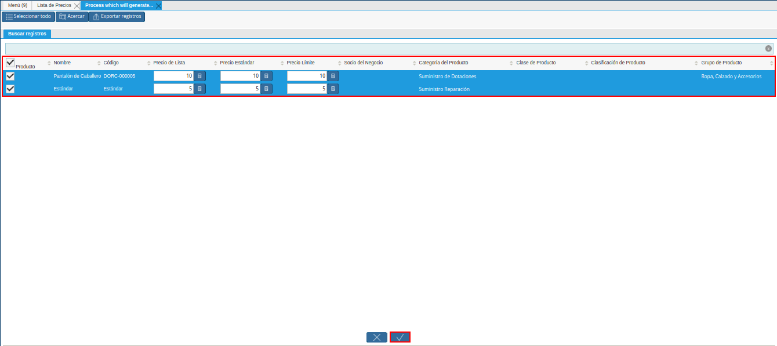Image resolution: width=777 pixels, height=346 pixels.
Task: Click the Socio del Negocio column header
Action: point(364,63)
